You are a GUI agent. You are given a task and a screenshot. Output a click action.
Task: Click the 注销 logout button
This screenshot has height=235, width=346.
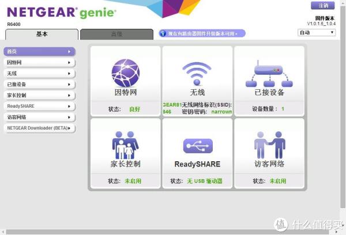click(x=322, y=6)
